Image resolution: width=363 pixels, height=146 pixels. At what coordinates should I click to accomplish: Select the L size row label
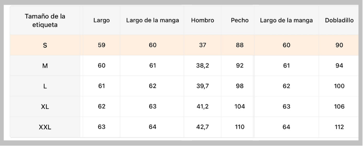[x=45, y=86]
